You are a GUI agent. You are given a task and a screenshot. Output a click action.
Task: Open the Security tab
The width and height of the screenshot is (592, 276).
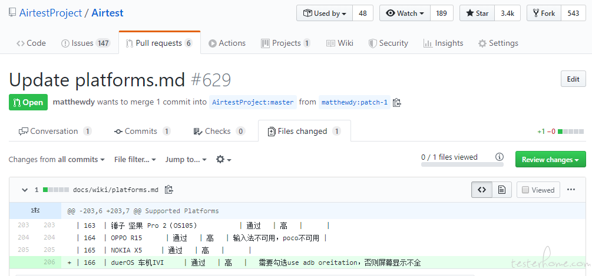(388, 43)
